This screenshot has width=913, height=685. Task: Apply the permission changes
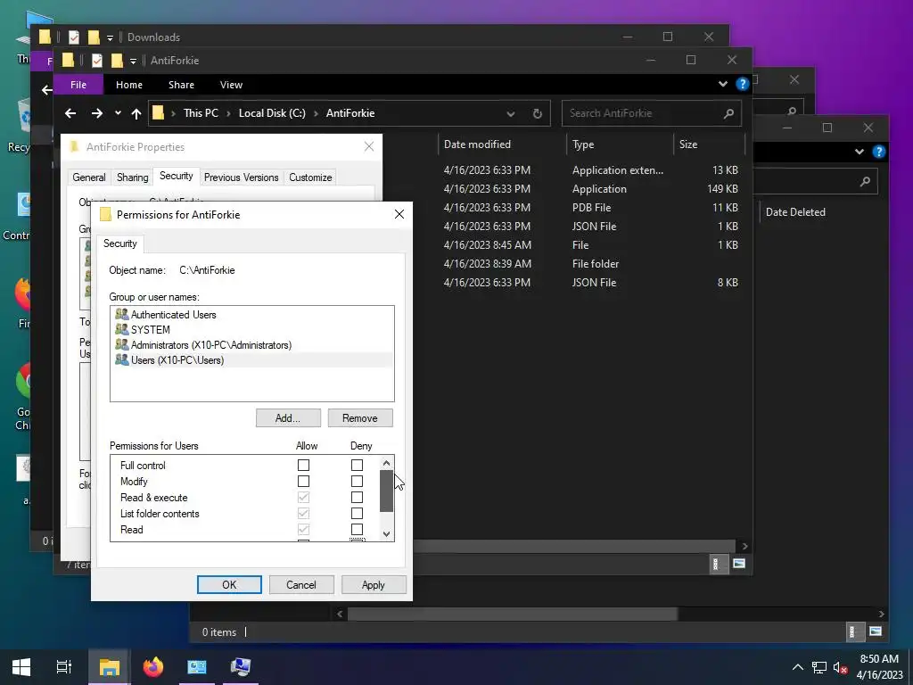click(374, 585)
